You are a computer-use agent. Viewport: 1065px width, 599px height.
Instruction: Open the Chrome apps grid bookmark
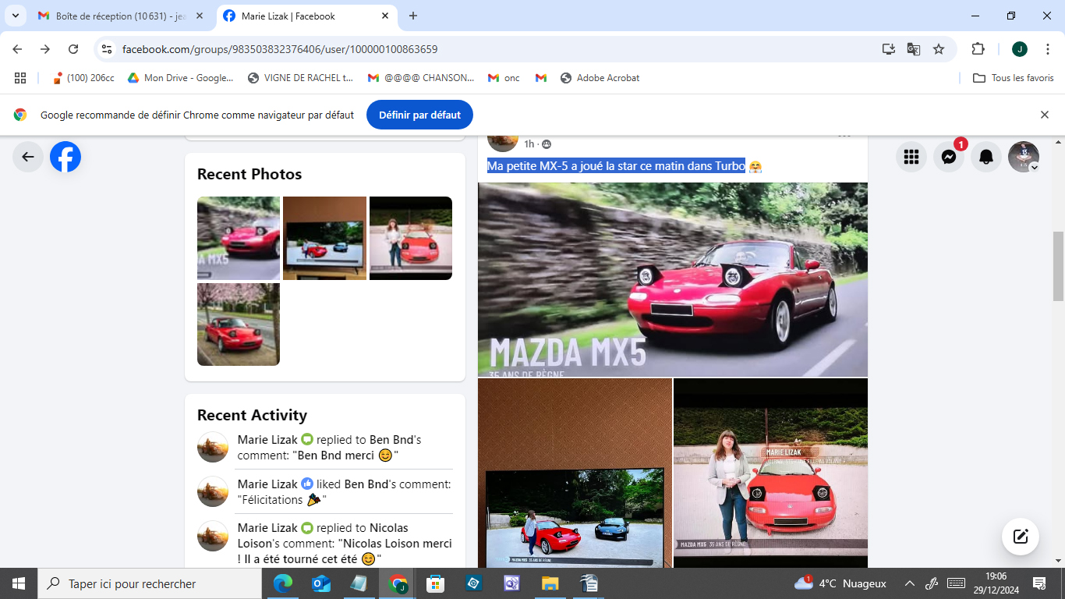(20, 78)
